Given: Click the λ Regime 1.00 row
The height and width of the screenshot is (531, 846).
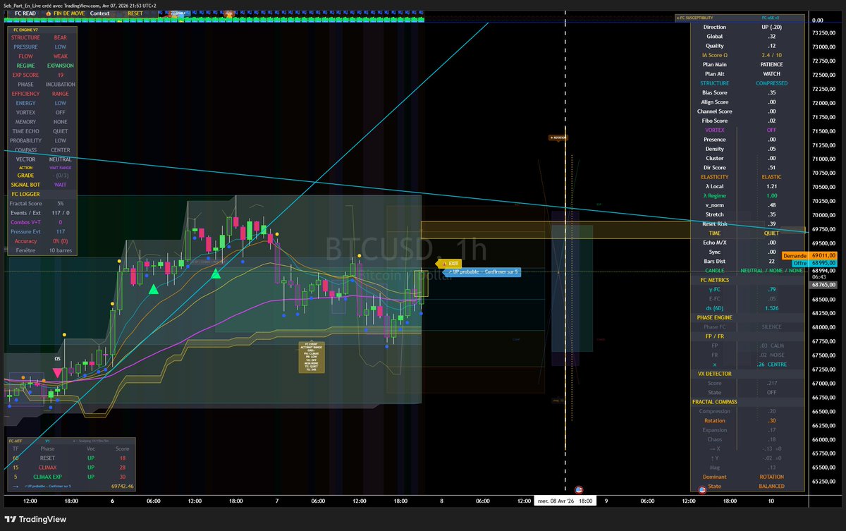Looking at the screenshot, I should coord(747,195).
